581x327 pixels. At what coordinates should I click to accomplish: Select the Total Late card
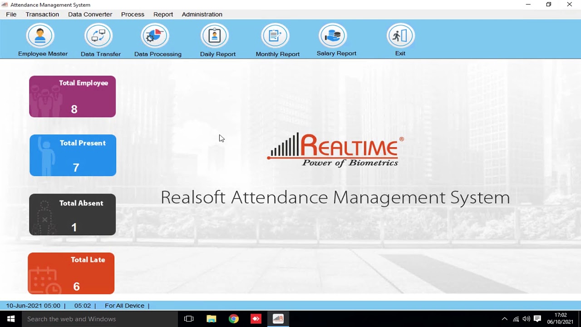(71, 273)
